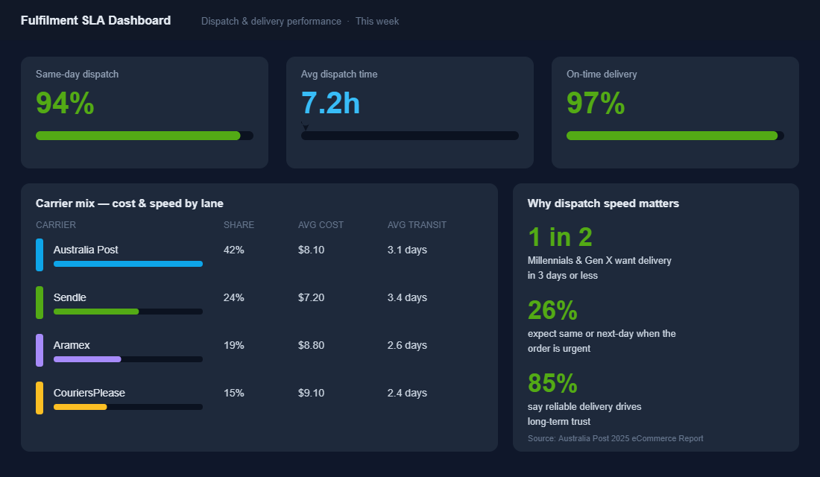
Task: Click the Australia Post share bar
Action: coord(128,264)
